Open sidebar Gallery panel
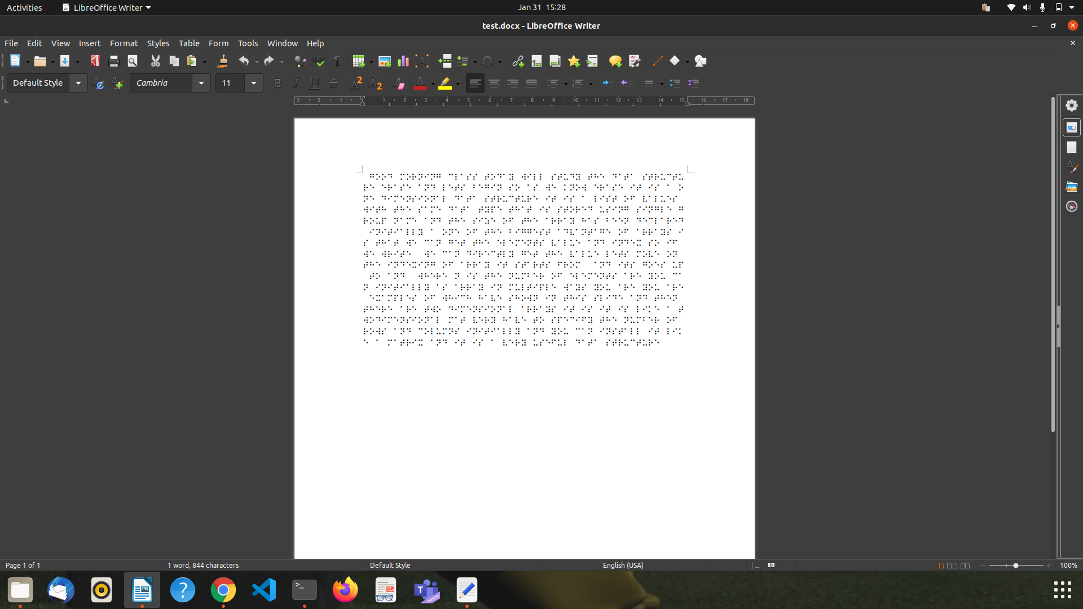This screenshot has height=609, width=1083. [1071, 187]
